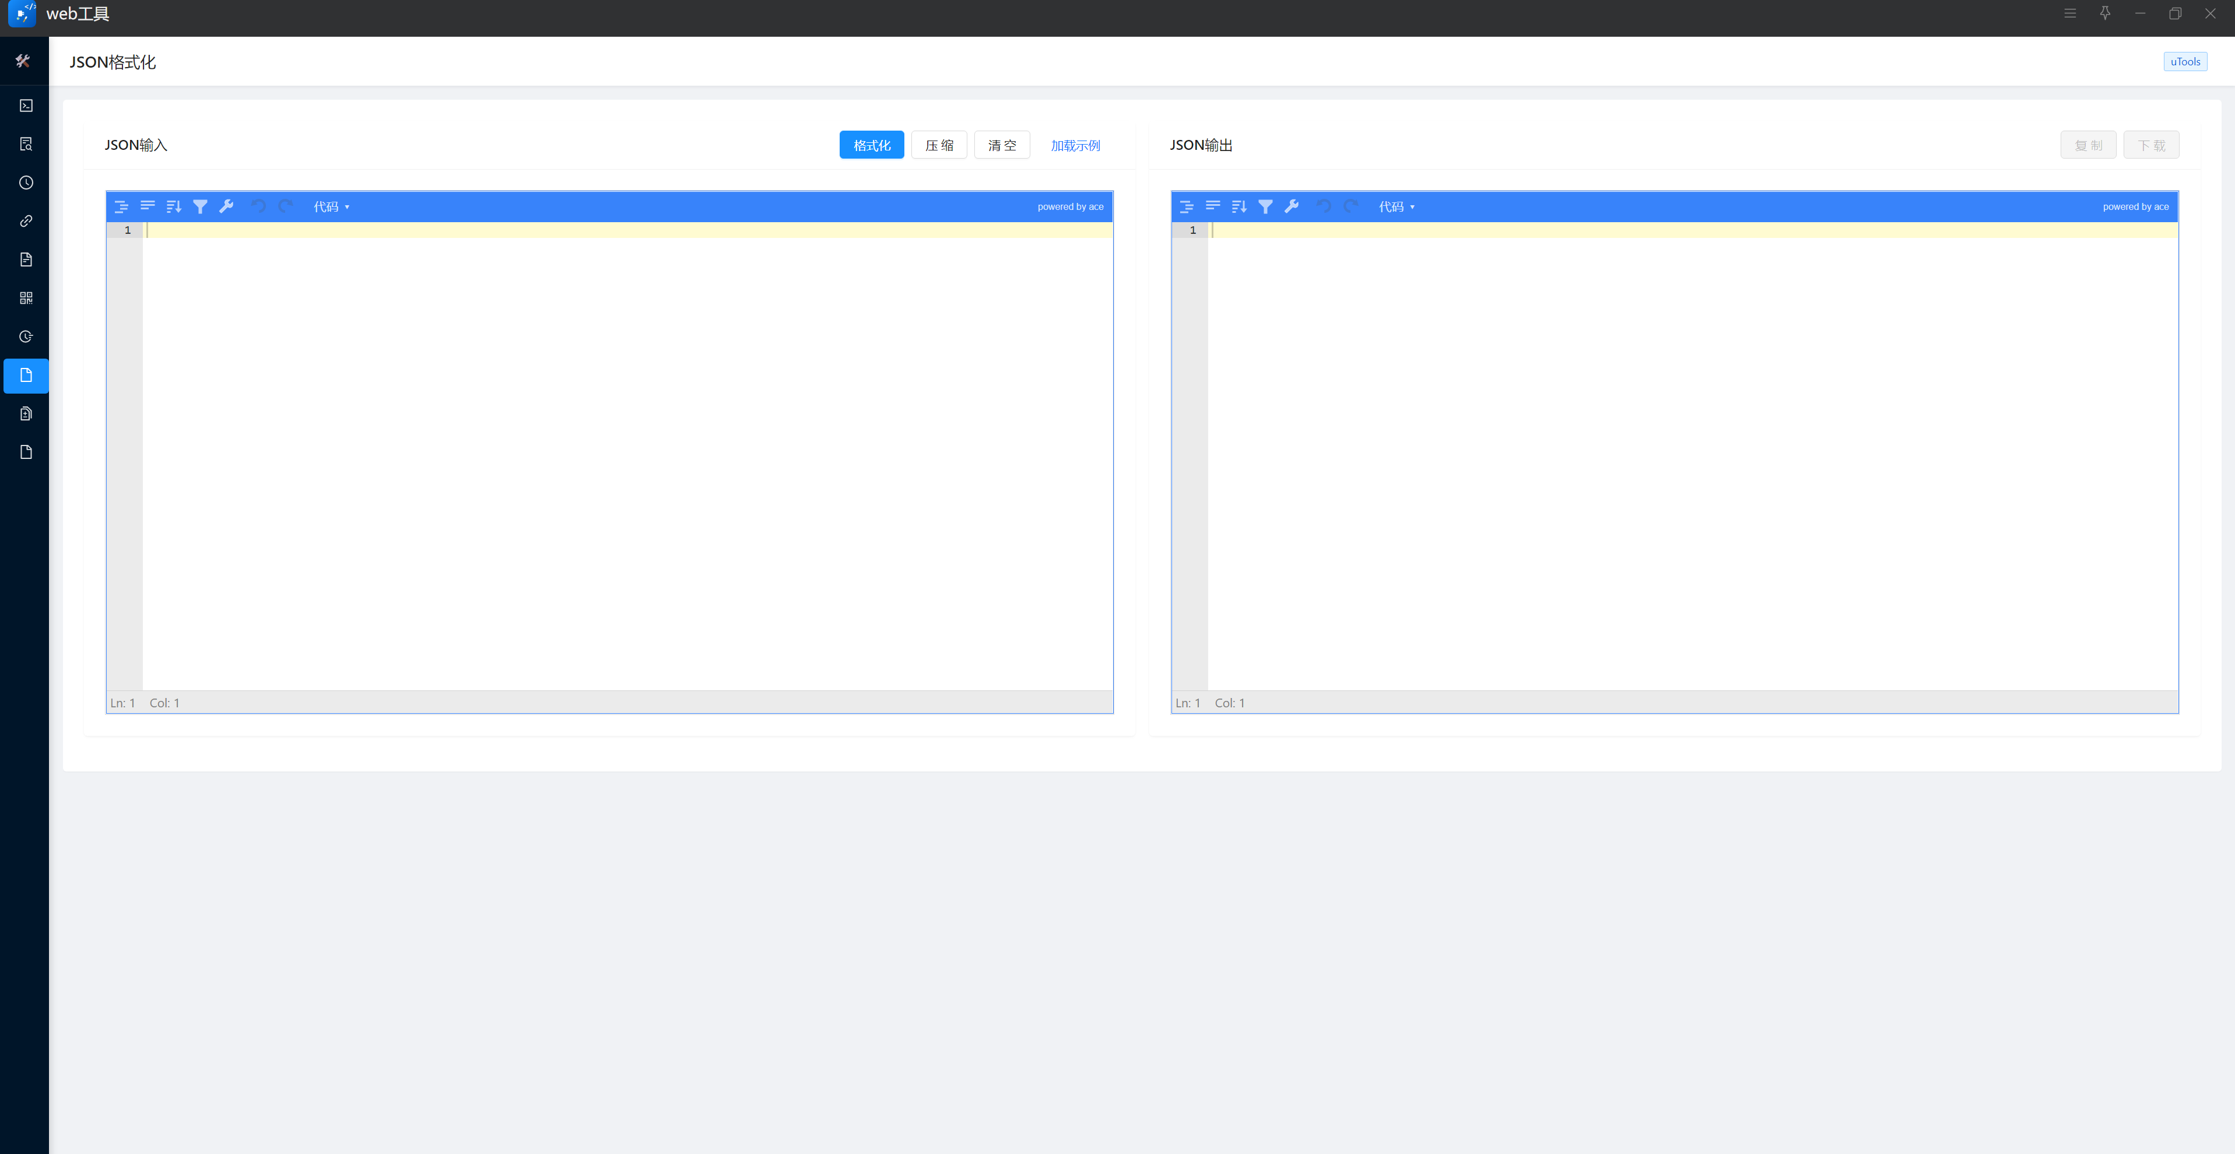The height and width of the screenshot is (1154, 2235).
Task: Click the 压缩 button
Action: point(939,145)
